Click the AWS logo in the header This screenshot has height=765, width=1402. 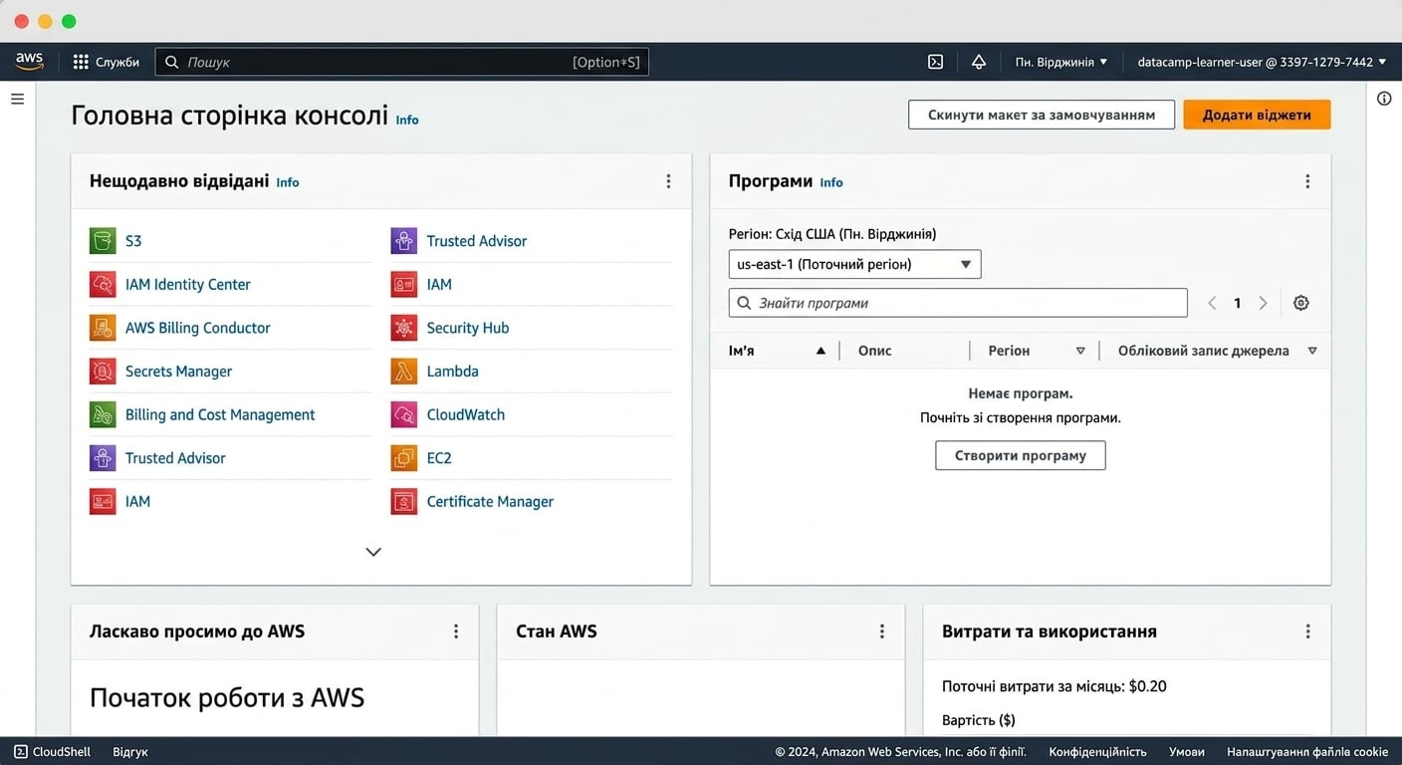tap(29, 62)
